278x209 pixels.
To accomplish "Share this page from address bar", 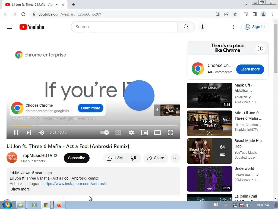I will (x=226, y=14).
